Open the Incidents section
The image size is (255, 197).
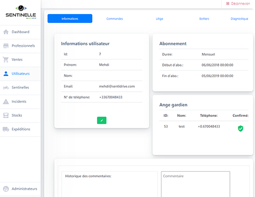[20, 101]
